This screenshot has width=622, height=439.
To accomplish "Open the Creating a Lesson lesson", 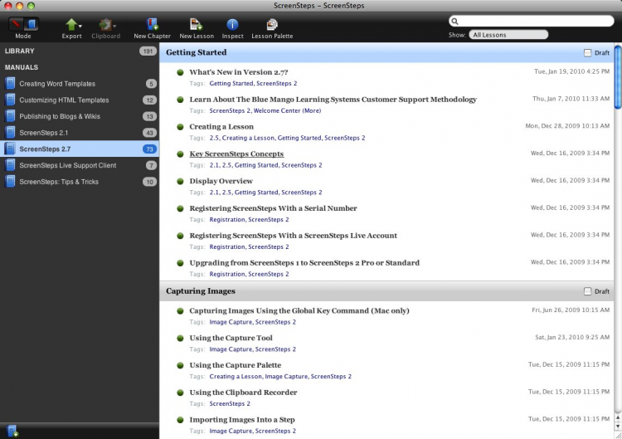I will pos(221,127).
